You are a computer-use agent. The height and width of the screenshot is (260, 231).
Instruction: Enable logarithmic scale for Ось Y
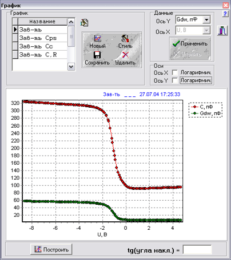coord(174,80)
